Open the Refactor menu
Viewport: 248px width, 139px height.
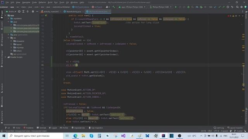click(x=42, y=2)
